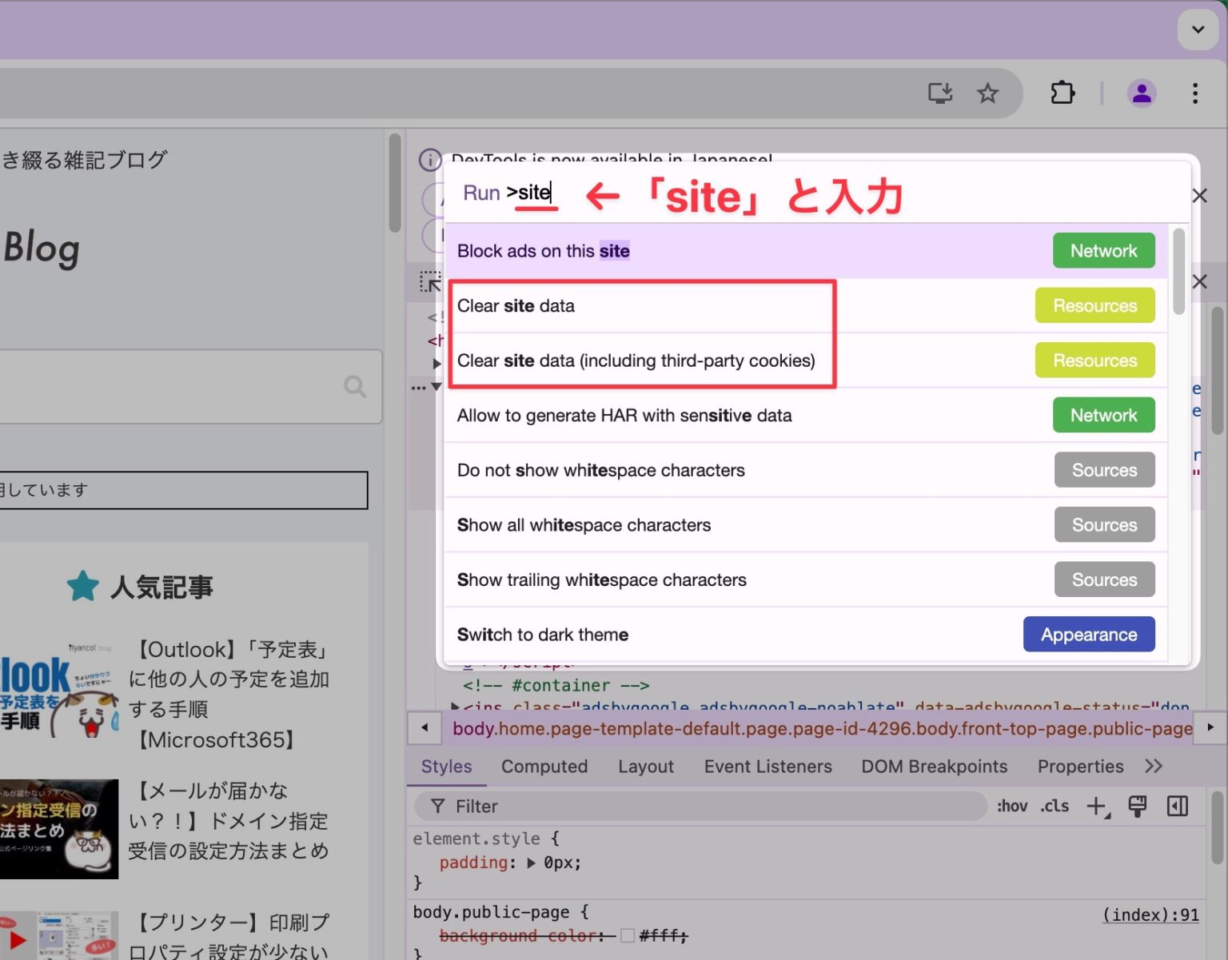Select the inspect element tool icon
The width and height of the screenshot is (1228, 960).
coord(430,281)
